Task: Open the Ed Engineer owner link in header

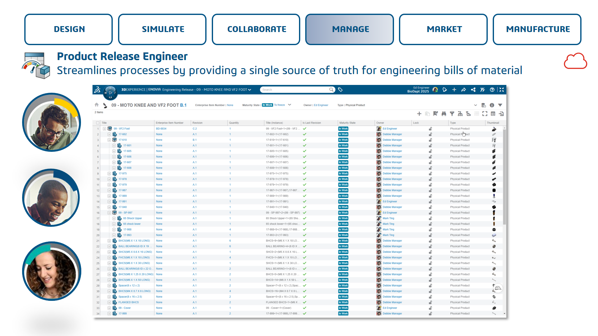Action: click(x=321, y=105)
